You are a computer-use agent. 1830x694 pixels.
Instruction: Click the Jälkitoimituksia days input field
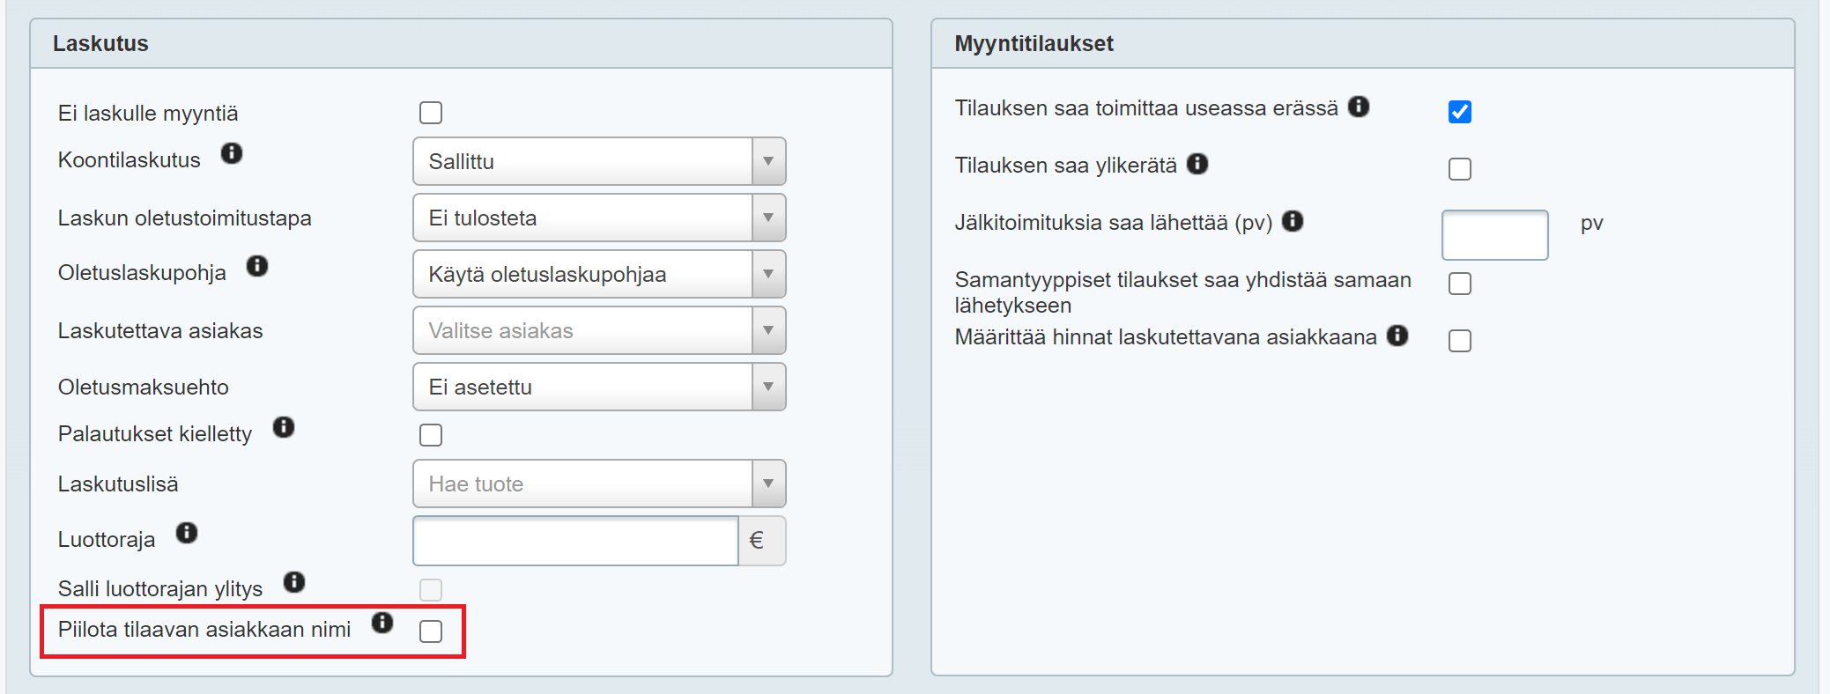click(1494, 235)
